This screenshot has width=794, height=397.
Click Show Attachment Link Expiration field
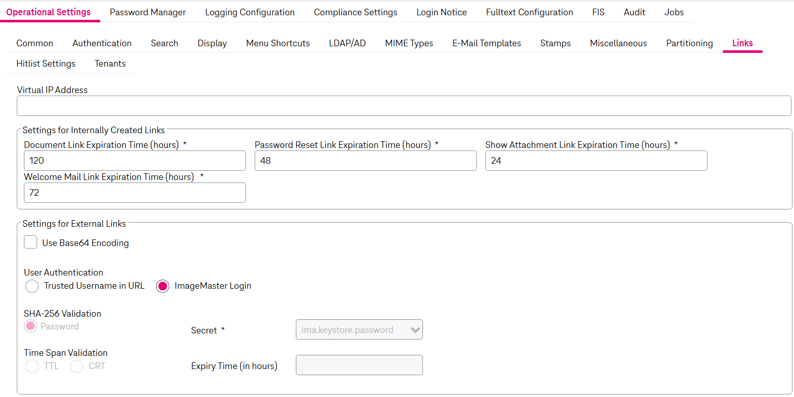point(596,161)
